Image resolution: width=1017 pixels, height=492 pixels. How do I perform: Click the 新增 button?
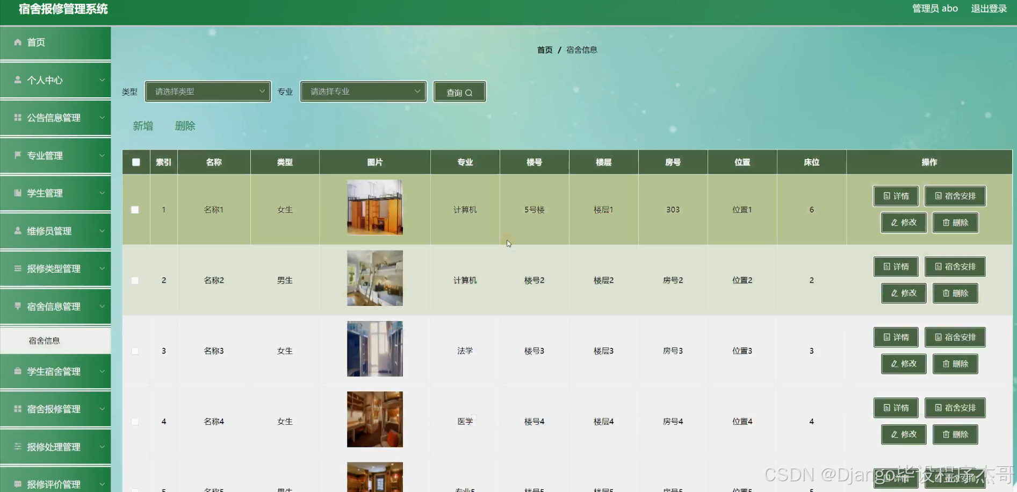pos(143,126)
